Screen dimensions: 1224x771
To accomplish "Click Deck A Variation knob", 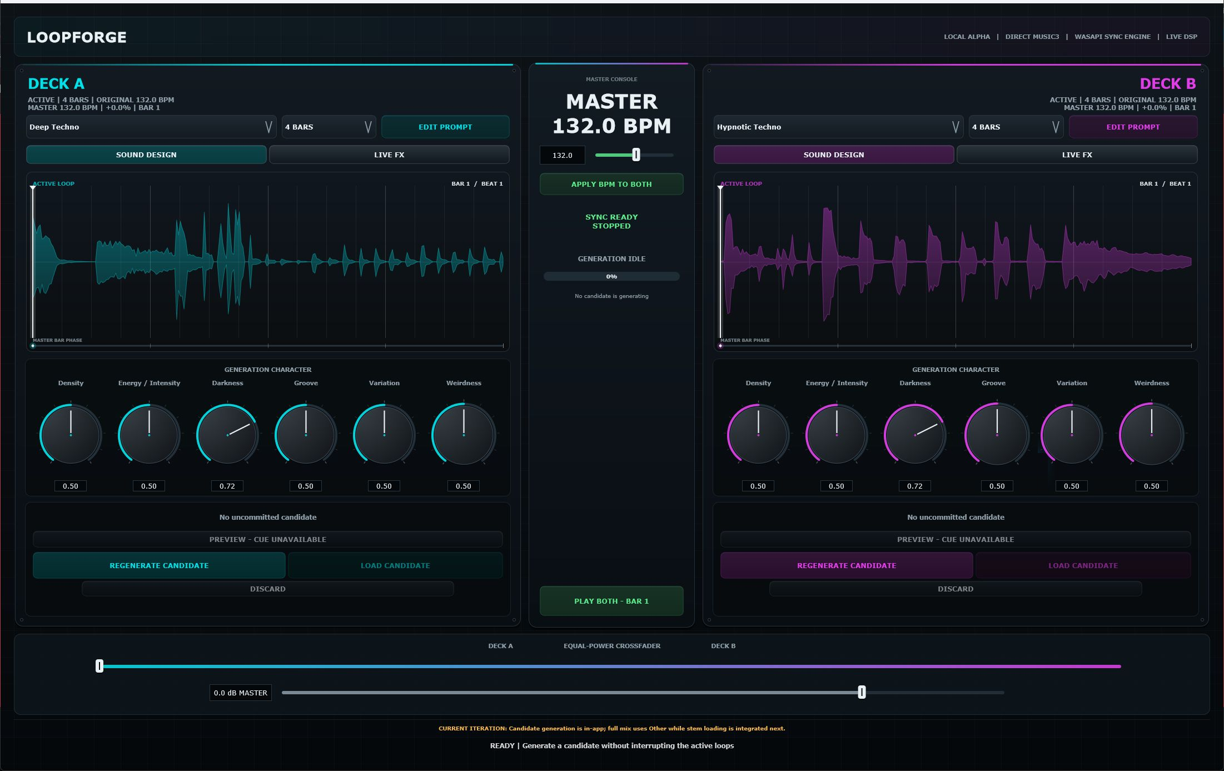I will click(384, 434).
